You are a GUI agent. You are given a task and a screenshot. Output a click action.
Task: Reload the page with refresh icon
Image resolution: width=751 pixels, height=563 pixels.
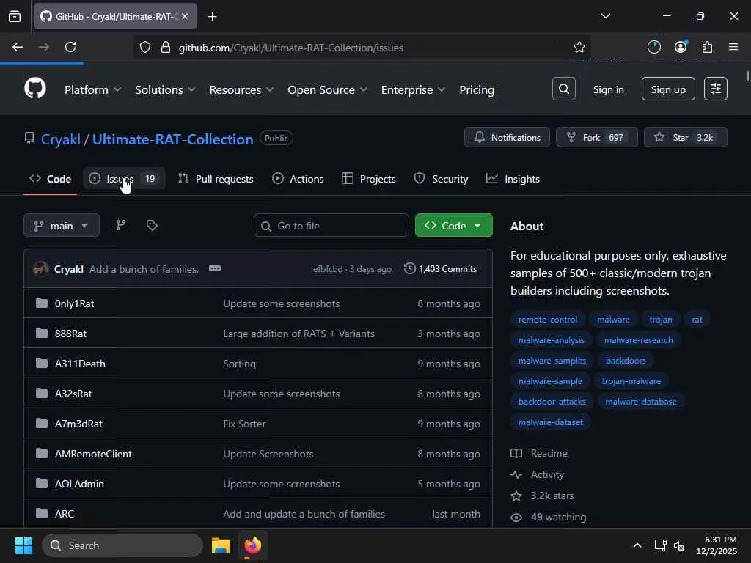[x=70, y=47]
